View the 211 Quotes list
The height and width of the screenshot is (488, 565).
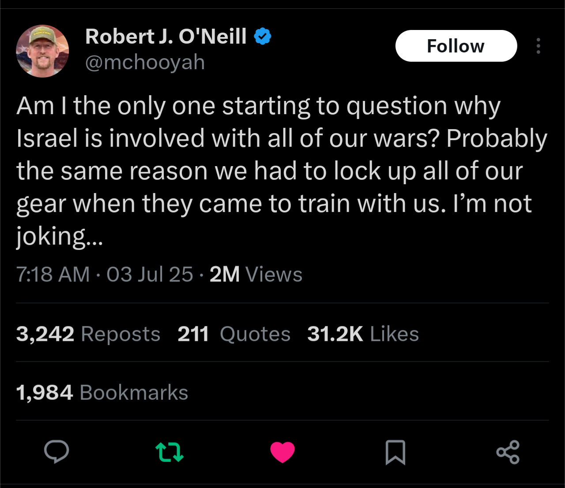click(234, 334)
